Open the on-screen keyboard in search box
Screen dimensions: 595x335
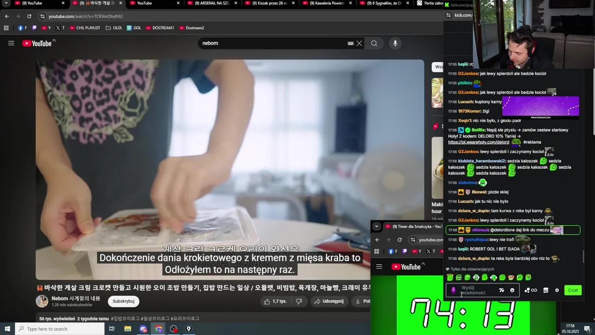[x=350, y=43]
